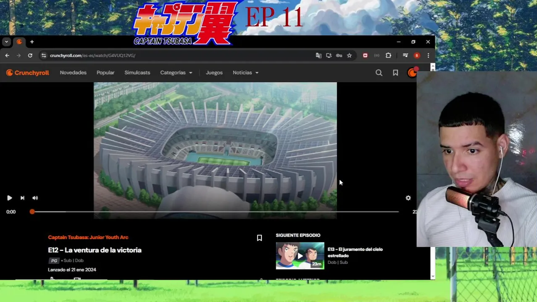The width and height of the screenshot is (537, 302).
Task: Open a new browser tab
Action: tap(32, 42)
